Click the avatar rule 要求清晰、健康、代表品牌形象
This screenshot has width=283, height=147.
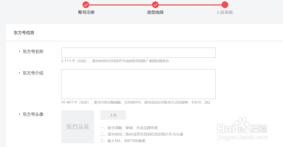(x=129, y=128)
